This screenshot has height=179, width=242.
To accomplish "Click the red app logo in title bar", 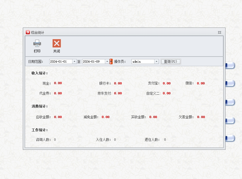I will tap(28, 32).
